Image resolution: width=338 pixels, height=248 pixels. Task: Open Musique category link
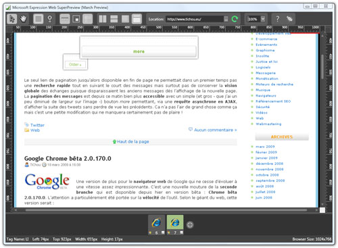(263, 90)
